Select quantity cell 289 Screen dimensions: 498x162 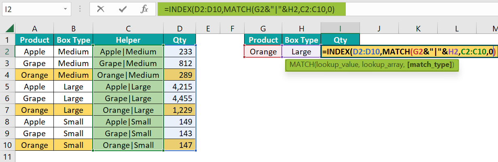[x=180, y=75]
